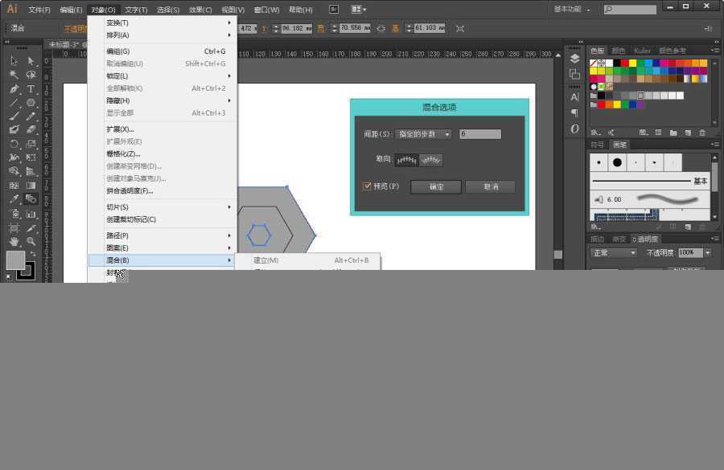The height and width of the screenshot is (470, 724).
Task: Activate the Magic Wand tool
Action: pyautogui.click(x=13, y=75)
